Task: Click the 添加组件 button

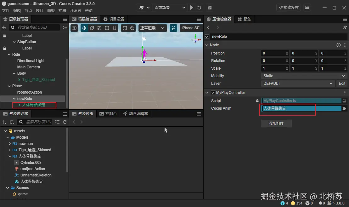Action: 276,124
